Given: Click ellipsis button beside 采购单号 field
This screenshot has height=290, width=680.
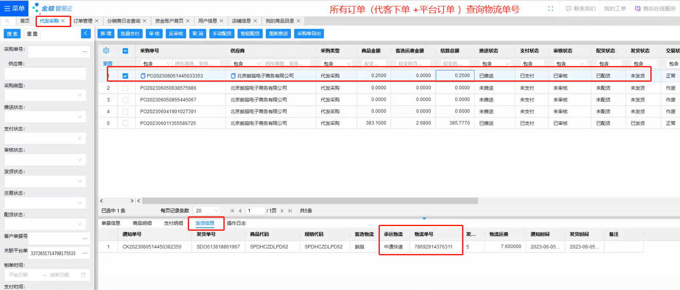Looking at the screenshot, I should point(85,52).
